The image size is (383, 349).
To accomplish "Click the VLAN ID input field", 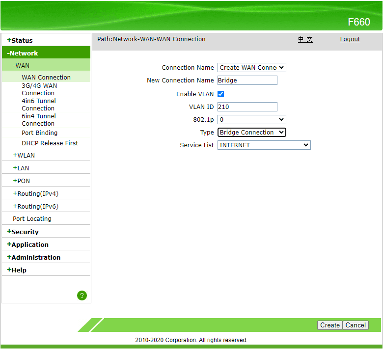I will pos(247,107).
